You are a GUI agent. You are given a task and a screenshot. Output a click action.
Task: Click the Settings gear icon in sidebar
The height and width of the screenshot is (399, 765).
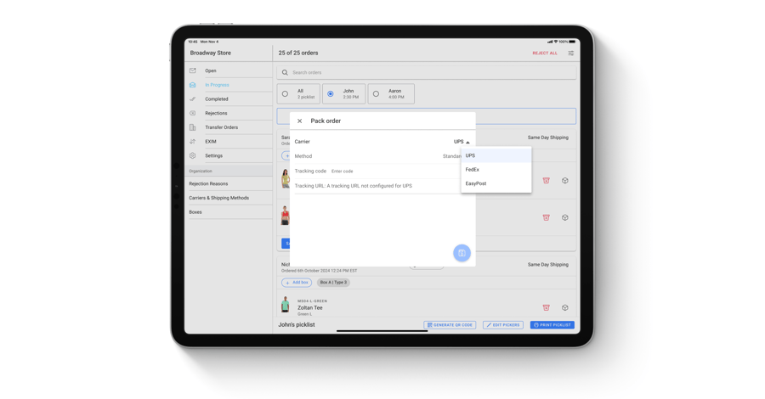193,155
